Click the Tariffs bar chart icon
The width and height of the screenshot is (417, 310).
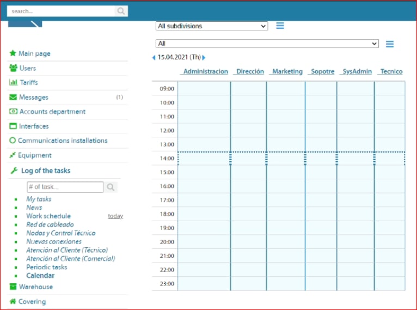pyautogui.click(x=13, y=82)
